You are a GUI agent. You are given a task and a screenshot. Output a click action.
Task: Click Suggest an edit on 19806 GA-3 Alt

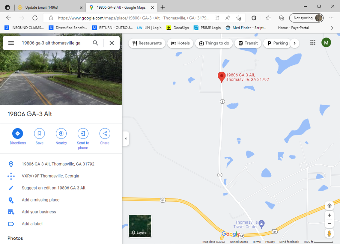(53, 188)
